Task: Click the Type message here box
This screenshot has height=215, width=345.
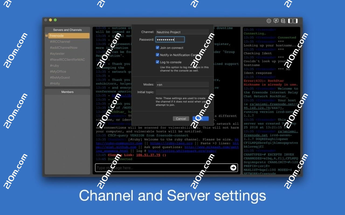Action: click(166, 168)
